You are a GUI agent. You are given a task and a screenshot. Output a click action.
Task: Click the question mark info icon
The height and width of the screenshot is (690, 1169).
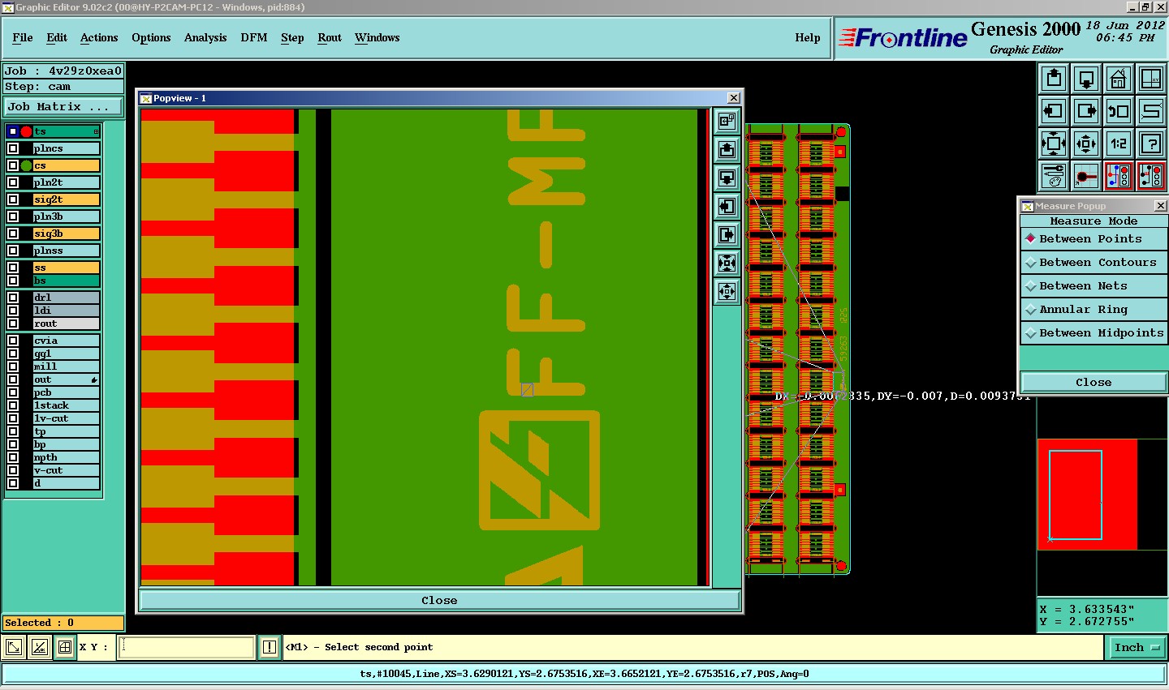[1151, 144]
